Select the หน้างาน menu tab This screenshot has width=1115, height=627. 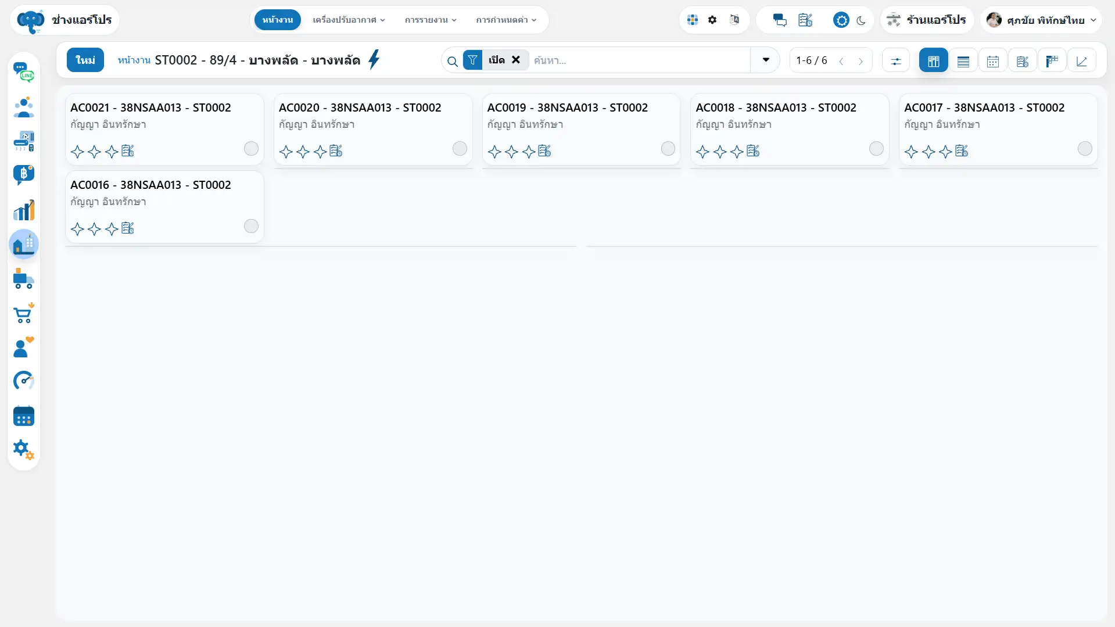277,20
